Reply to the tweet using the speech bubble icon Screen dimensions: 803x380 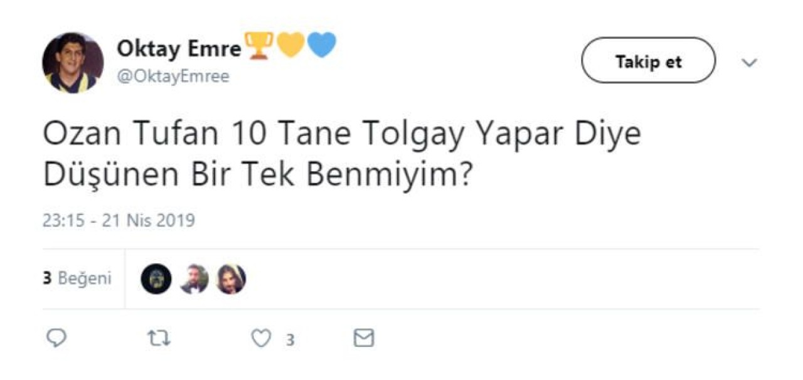click(x=56, y=339)
